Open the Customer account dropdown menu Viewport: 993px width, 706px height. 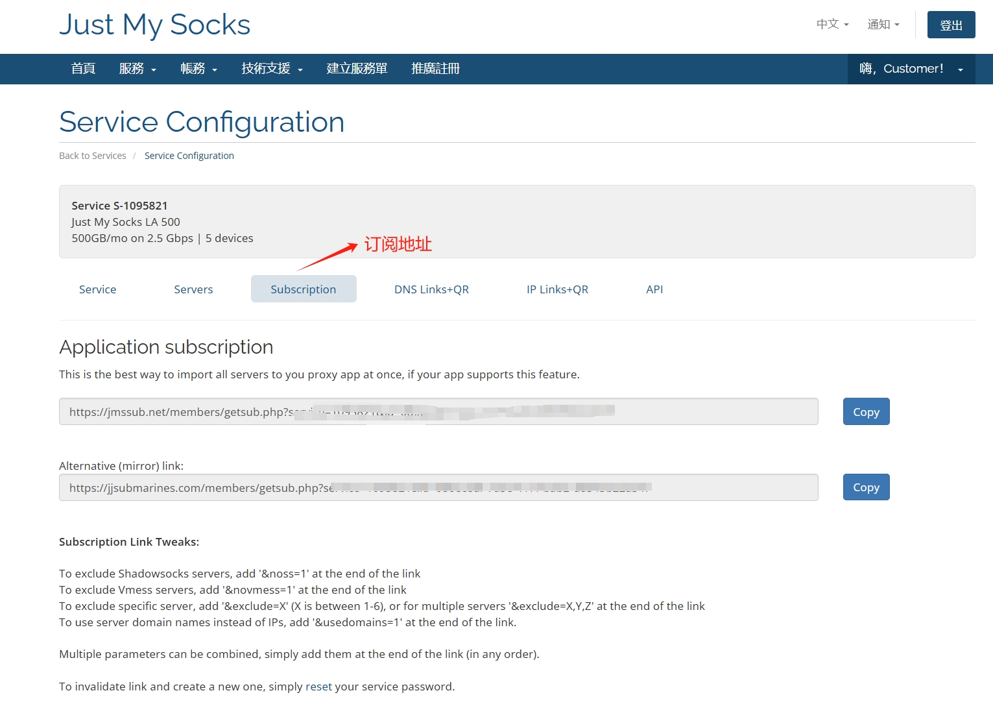911,69
